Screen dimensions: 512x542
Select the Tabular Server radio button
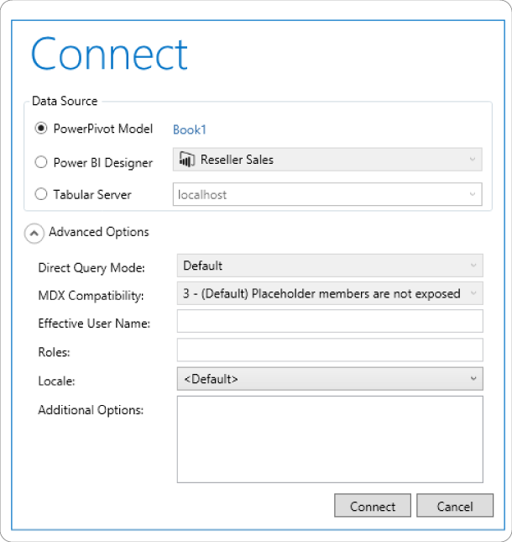click(x=41, y=194)
